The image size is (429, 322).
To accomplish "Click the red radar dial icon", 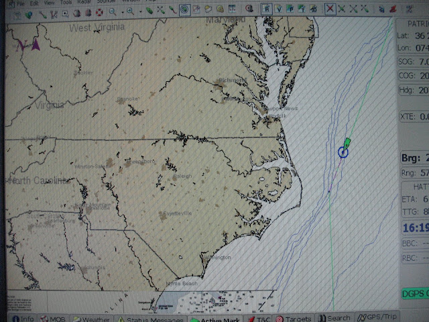I will pyautogui.click(x=249, y=9).
